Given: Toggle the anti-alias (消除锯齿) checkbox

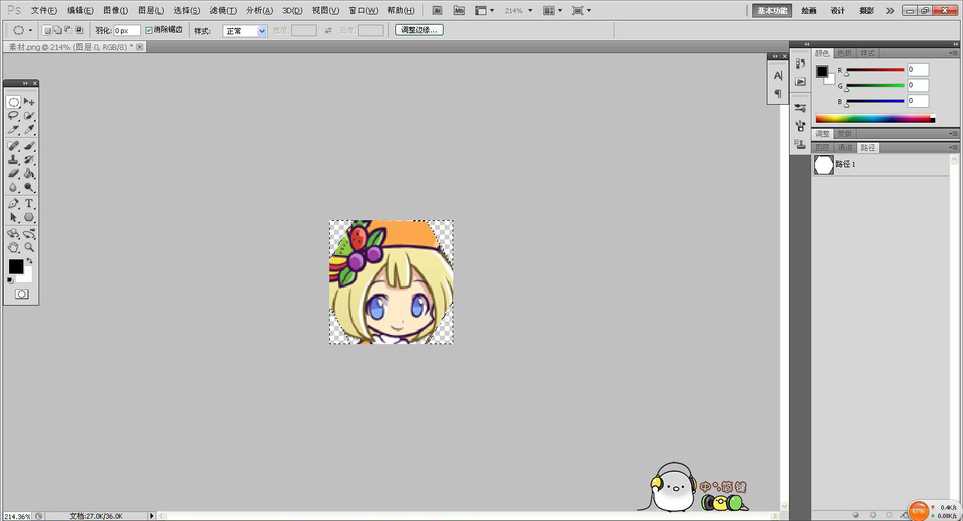Looking at the screenshot, I should click(x=149, y=30).
